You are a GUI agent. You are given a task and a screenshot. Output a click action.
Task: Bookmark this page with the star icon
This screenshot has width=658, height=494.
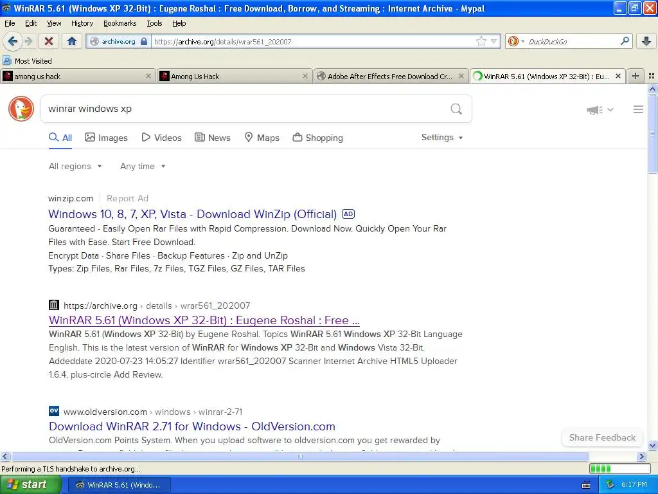481,41
